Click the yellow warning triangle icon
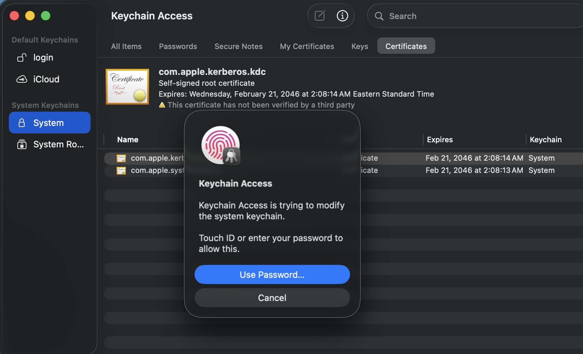Screen dimensions: 583x354 [x=162, y=105]
